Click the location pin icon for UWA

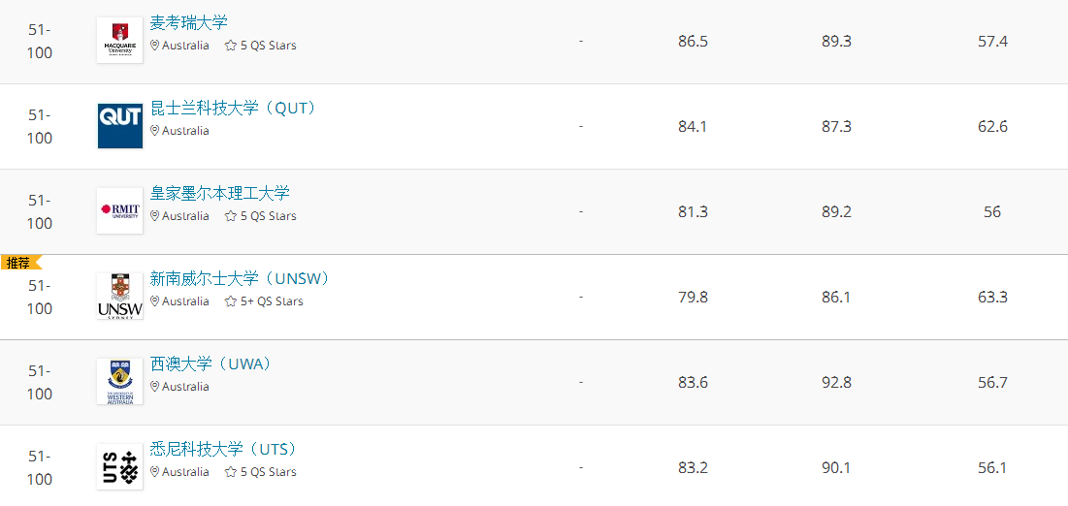(154, 386)
